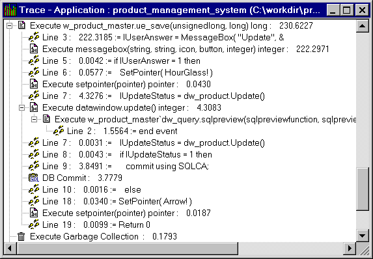Click the footprint icon for Line 7 4.3276
Image resolution: width=373 pixels, height=259 pixels.
(x=34, y=96)
